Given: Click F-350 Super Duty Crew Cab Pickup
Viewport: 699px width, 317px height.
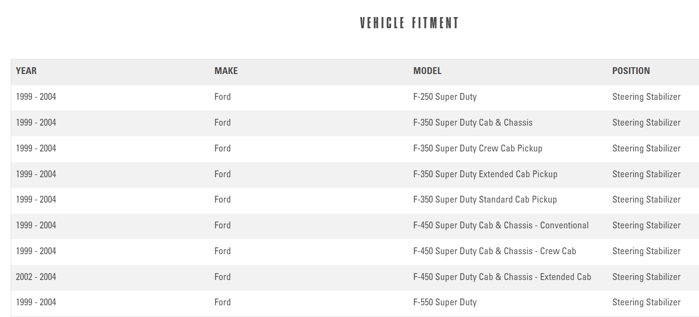Looking at the screenshot, I should [x=477, y=149].
